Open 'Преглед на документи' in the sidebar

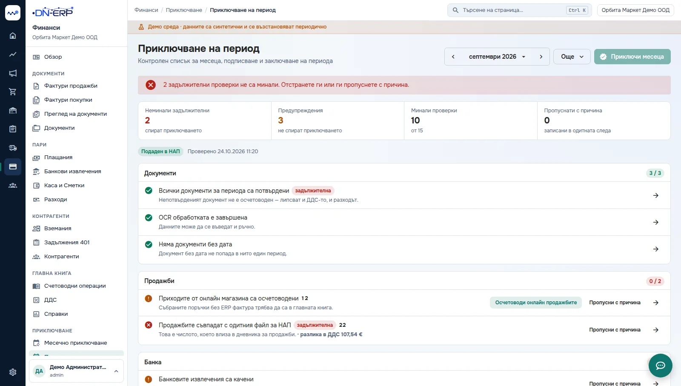(x=76, y=114)
